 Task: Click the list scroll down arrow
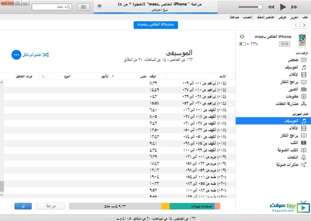[2, 195]
